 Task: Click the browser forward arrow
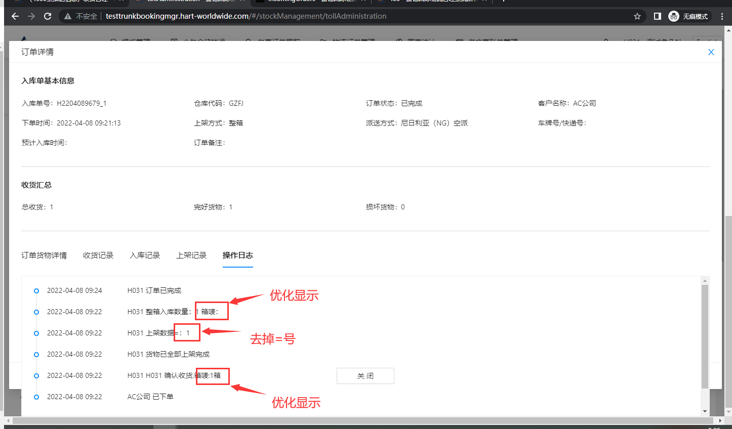31,16
